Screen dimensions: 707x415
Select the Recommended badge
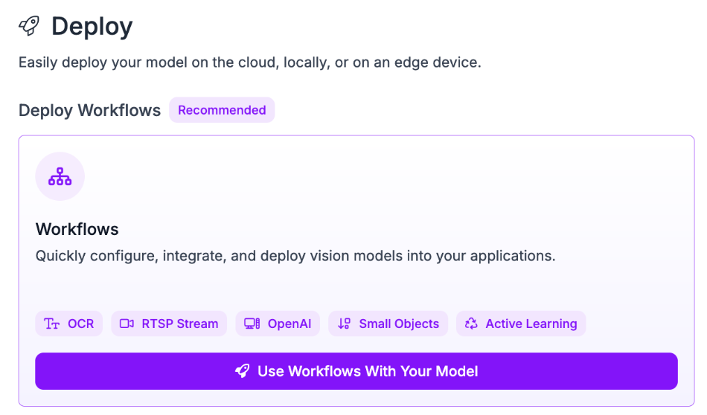point(222,110)
